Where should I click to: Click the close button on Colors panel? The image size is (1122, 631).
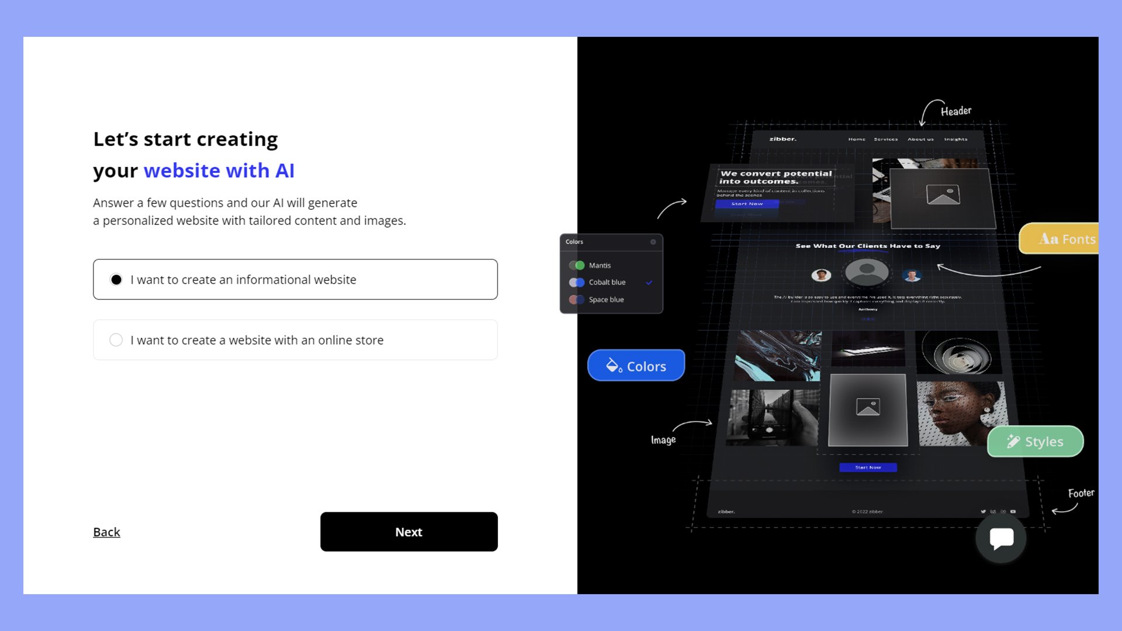click(x=653, y=241)
